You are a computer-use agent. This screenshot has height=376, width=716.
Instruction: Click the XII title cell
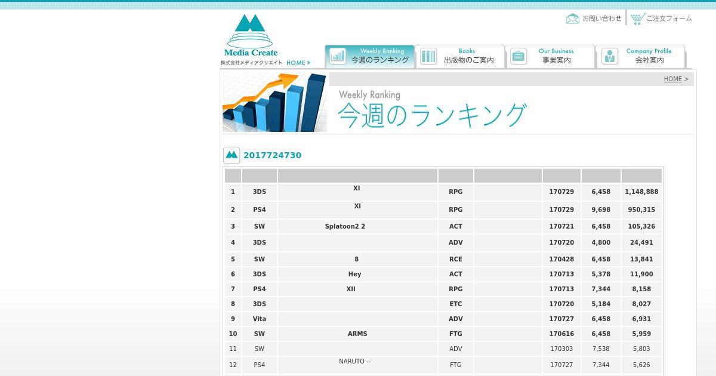(x=357, y=289)
